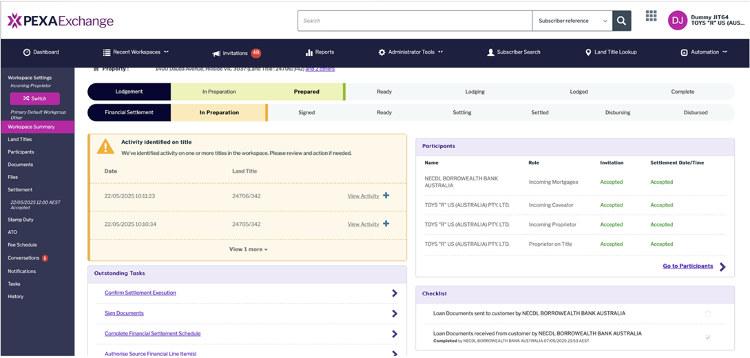Viewport: 750px width, 358px height.
Task: Click the Dashboard clock icon
Action: 27,52
